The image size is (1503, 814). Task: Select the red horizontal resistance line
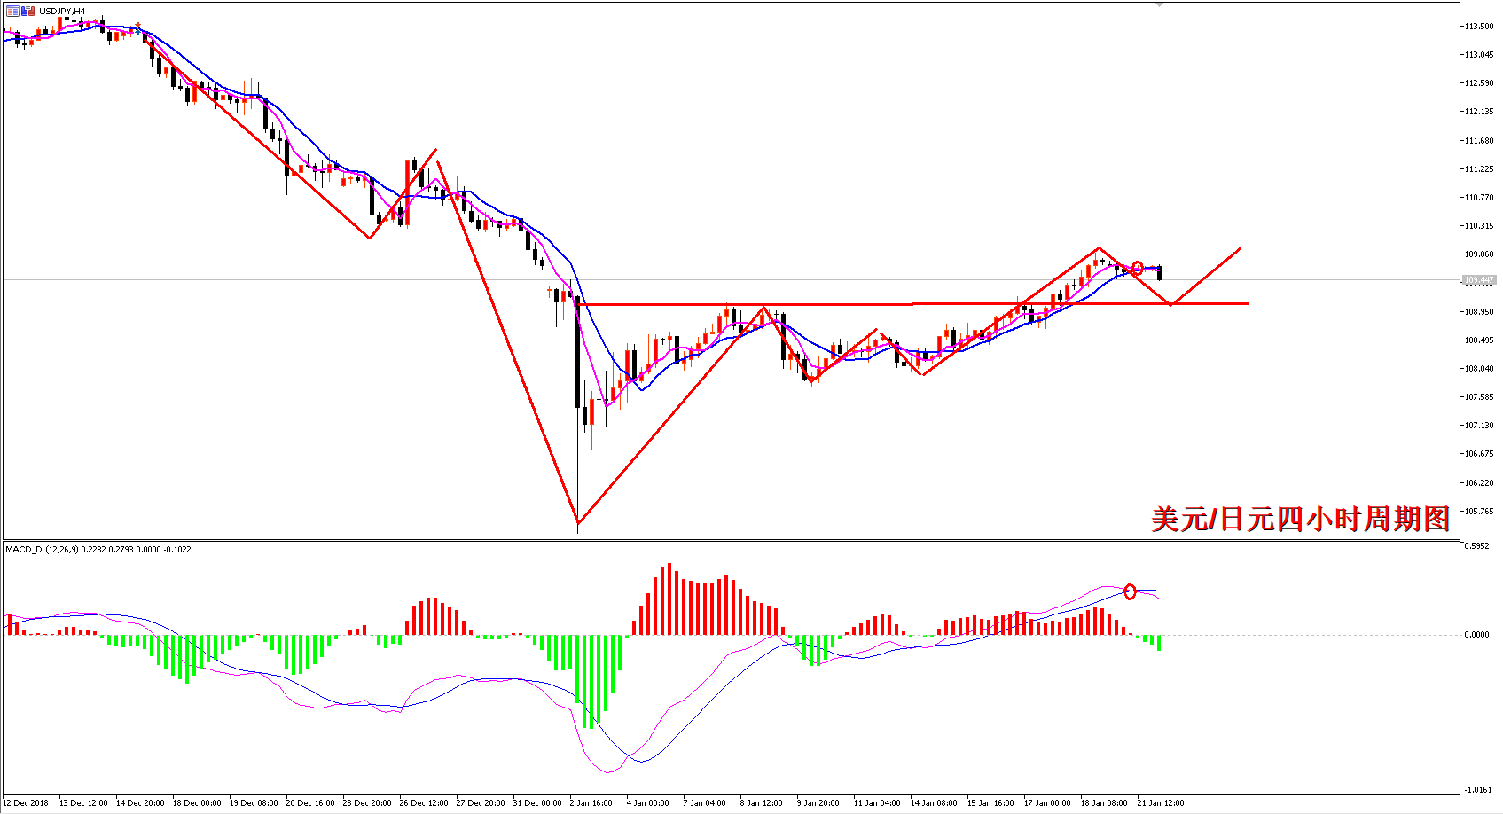pyautogui.click(x=913, y=304)
